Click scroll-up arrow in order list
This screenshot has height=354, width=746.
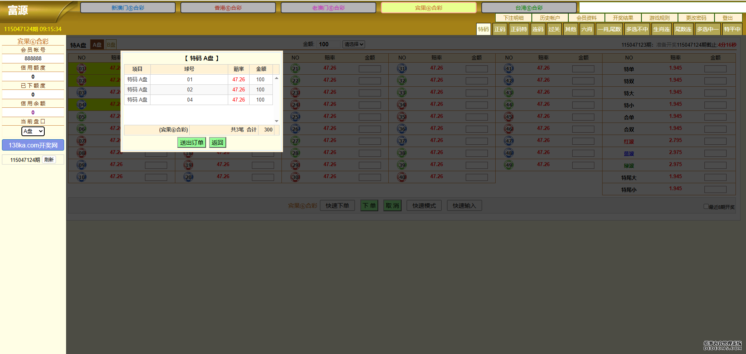[x=276, y=78]
